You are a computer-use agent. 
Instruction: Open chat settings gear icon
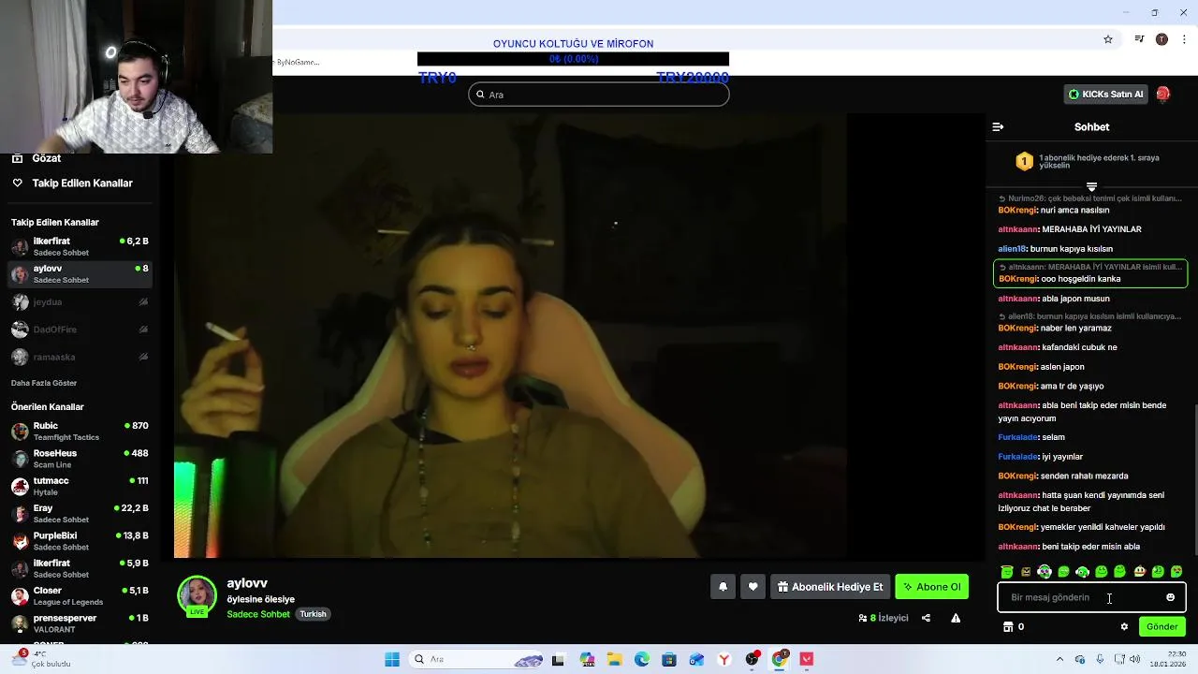coord(1124,626)
